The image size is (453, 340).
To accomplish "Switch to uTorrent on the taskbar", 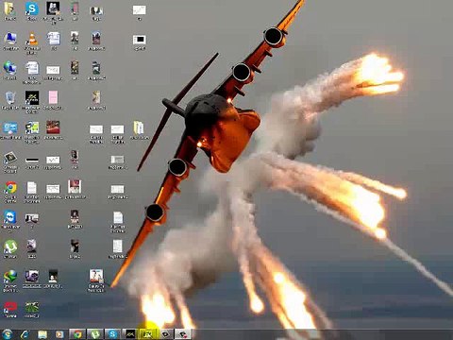I will pos(95,334).
